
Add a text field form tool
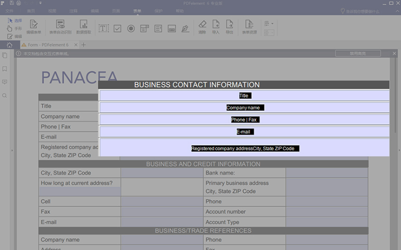104,28
